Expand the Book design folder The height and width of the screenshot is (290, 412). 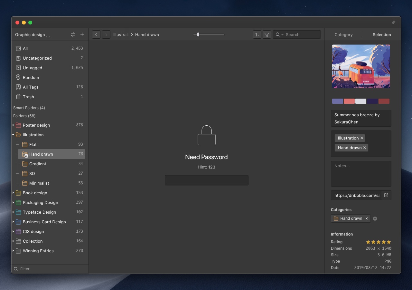13,193
